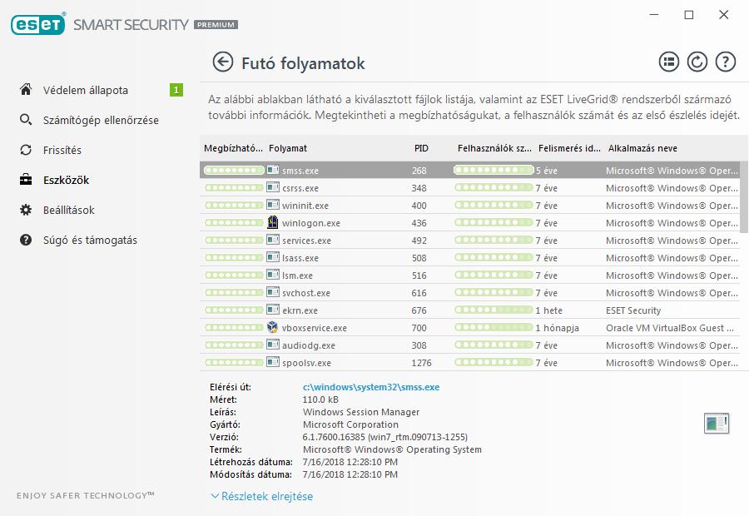Viewport: 749px width, 516px height.
Task: Click the toolbox icon beside Eszközök
Action: click(x=26, y=180)
